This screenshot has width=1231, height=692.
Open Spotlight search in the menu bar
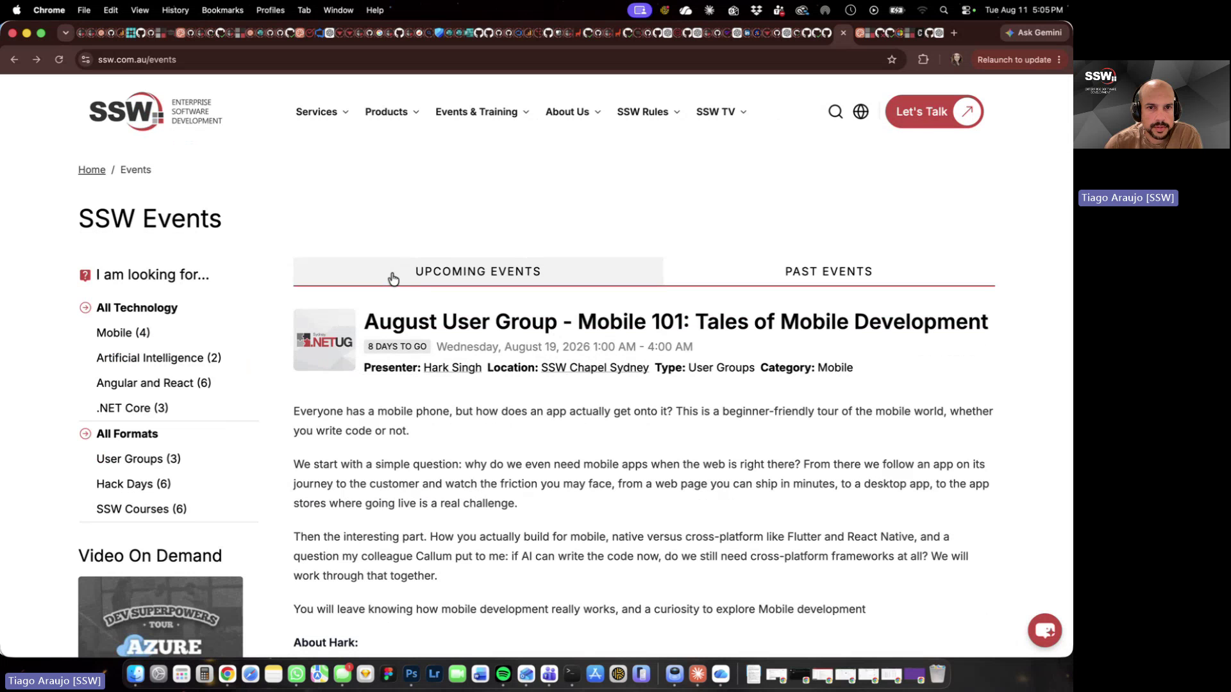(x=944, y=10)
